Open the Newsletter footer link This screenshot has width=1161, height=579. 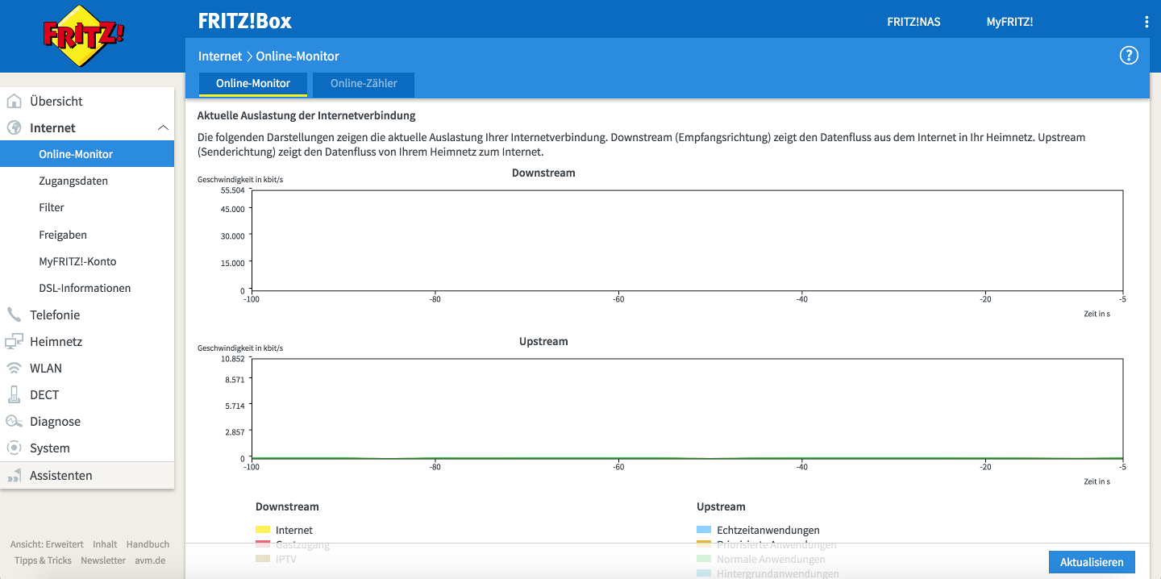coord(103,560)
